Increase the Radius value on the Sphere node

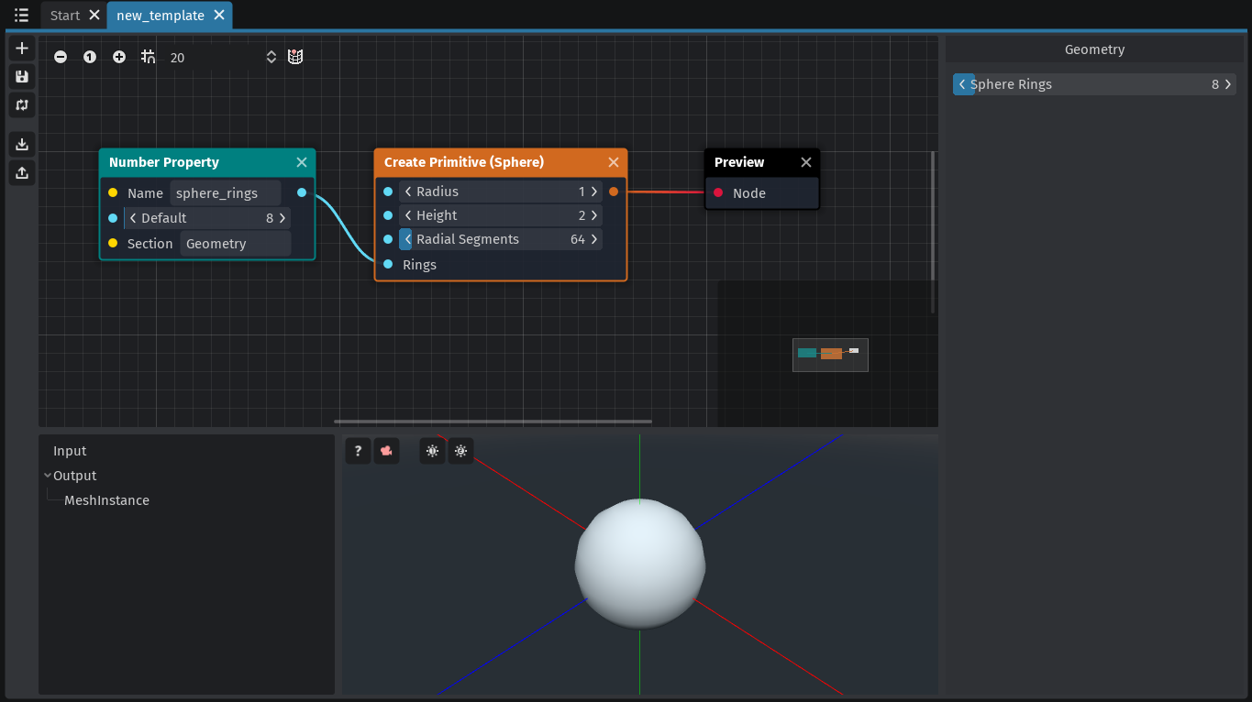click(x=593, y=191)
